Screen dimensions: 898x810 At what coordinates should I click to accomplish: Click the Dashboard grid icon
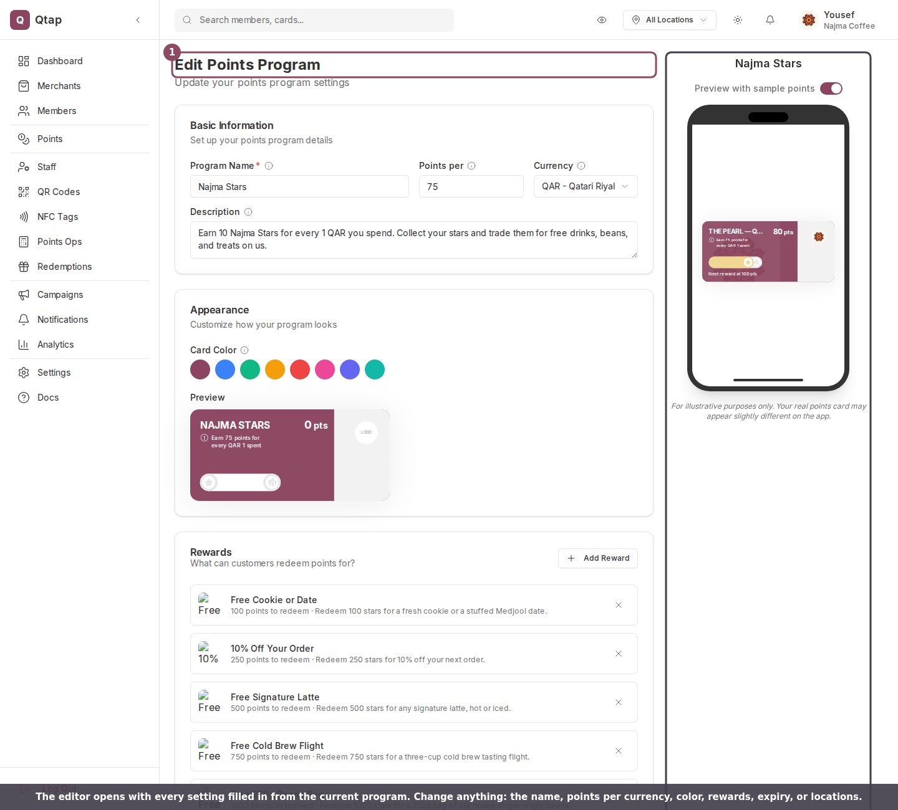click(24, 61)
